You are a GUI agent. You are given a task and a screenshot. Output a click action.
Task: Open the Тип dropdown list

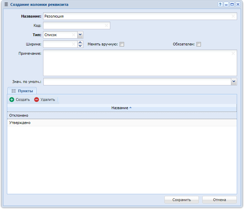point(80,35)
